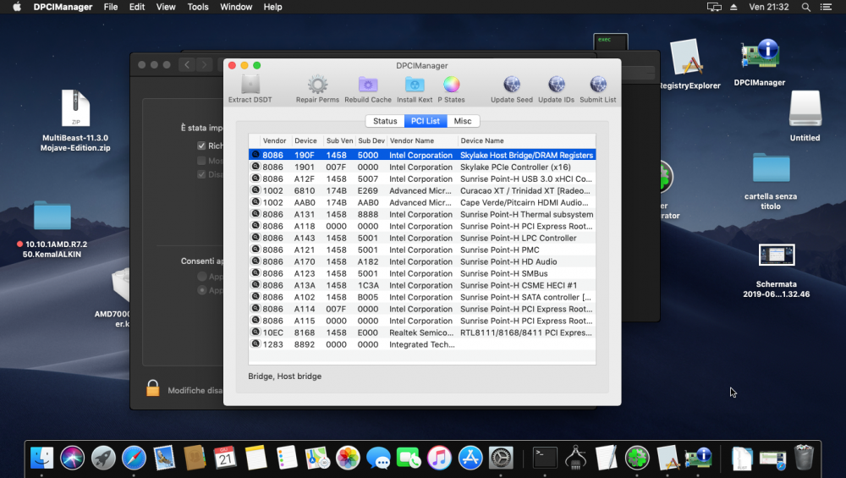Open Spotlight search in menu bar

(x=805, y=7)
